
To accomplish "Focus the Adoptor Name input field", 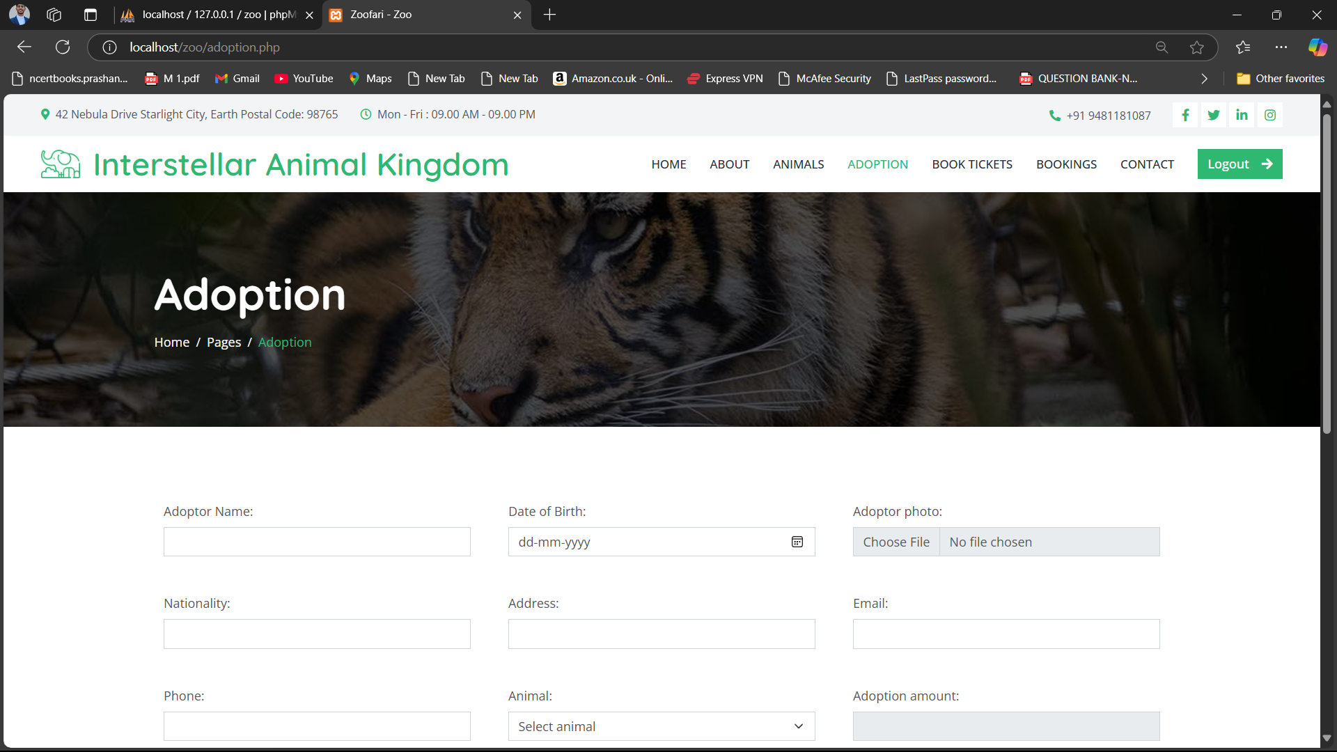I will tap(317, 542).
